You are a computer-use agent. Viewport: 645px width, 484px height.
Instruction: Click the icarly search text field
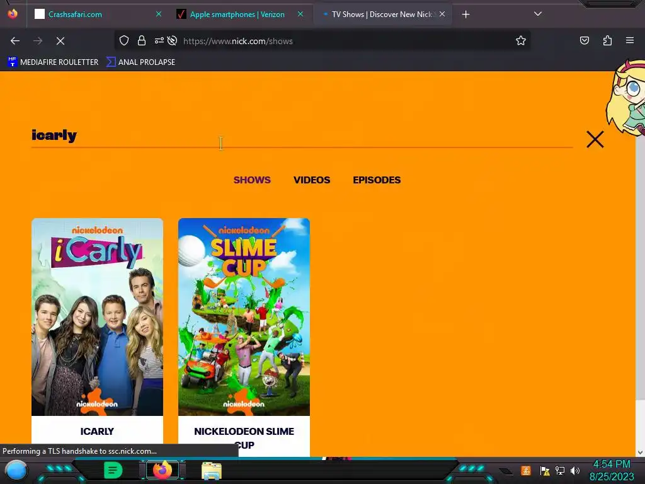[x=302, y=135]
